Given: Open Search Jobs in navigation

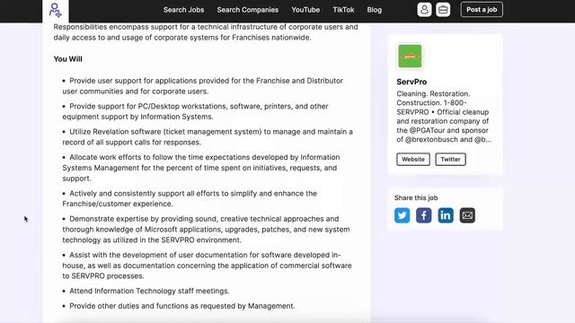Looking at the screenshot, I should pyautogui.click(x=183, y=10).
